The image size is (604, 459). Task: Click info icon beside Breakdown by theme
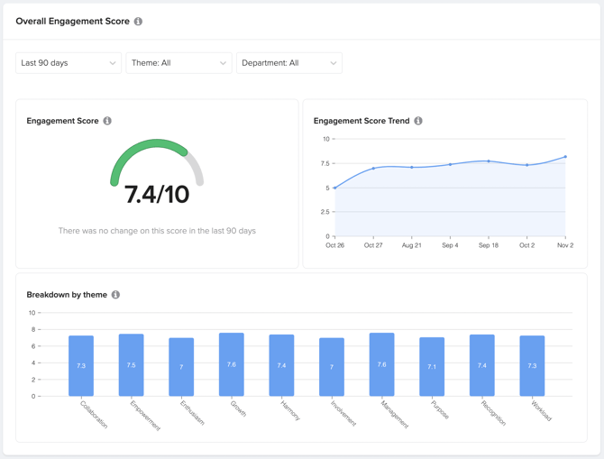(x=115, y=295)
